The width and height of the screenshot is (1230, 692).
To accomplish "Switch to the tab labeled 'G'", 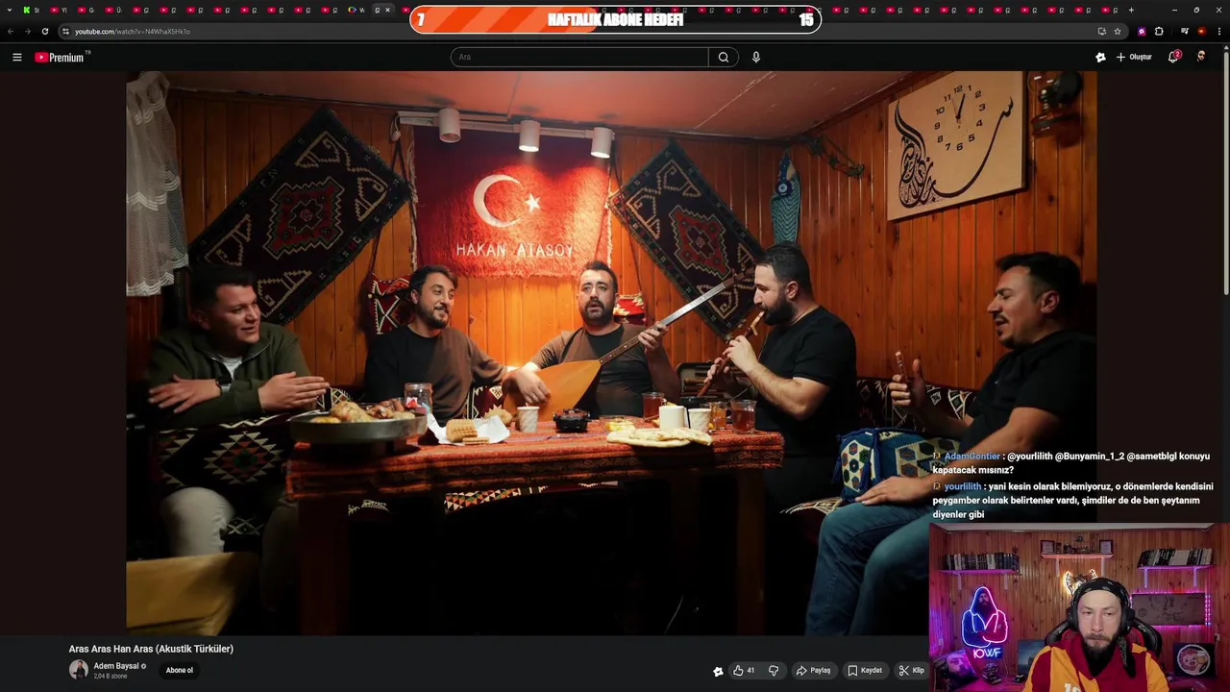I will pos(86,10).
